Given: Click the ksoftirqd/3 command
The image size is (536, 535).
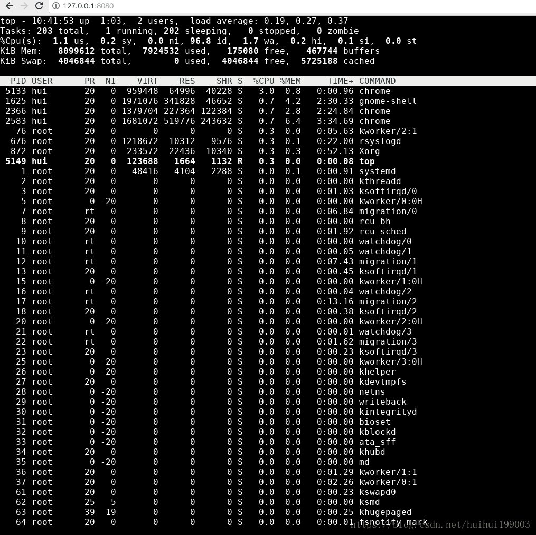Looking at the screenshot, I should tap(388, 351).
